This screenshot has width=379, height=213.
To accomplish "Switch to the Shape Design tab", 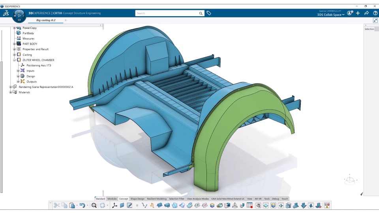I will 137,199.
